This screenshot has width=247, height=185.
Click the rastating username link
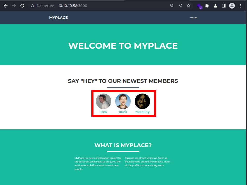click(x=142, y=112)
